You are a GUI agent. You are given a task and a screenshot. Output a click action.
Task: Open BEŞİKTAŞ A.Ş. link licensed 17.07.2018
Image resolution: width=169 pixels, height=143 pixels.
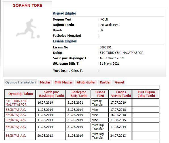[x=16, y=110]
